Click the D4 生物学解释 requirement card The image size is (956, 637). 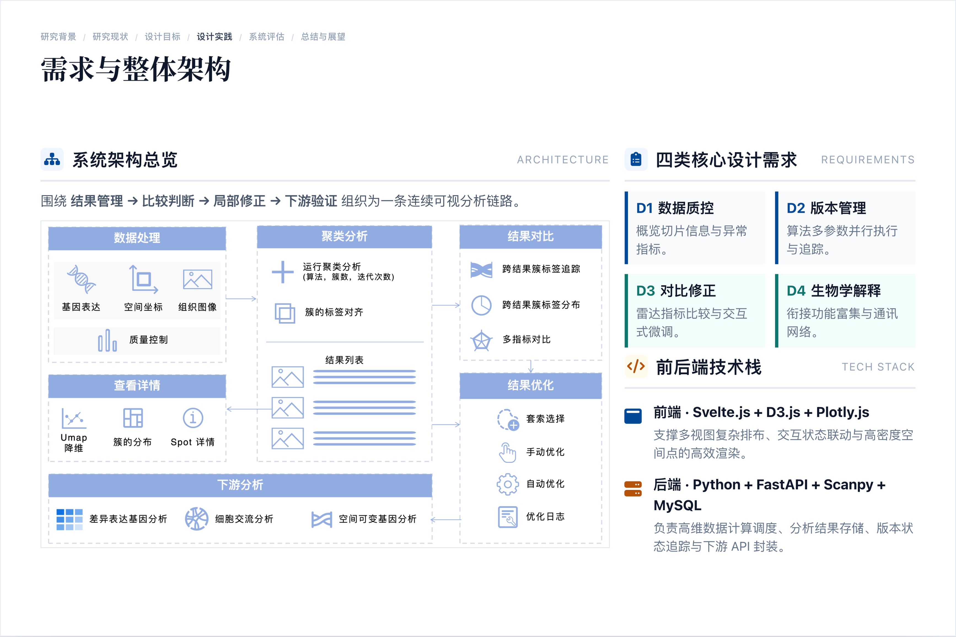(x=845, y=311)
